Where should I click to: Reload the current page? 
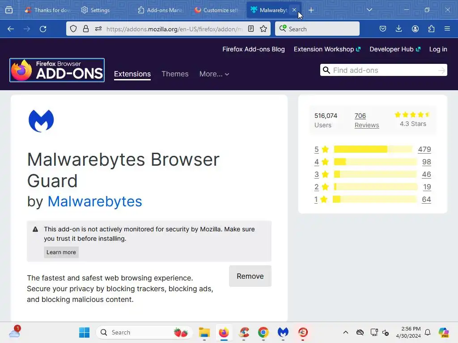tap(43, 29)
